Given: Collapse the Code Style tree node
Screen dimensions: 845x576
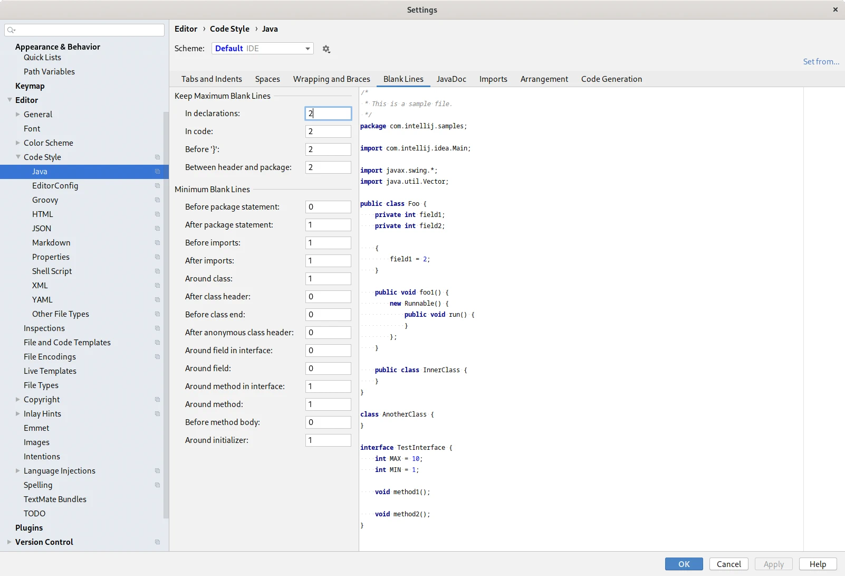Looking at the screenshot, I should (18, 157).
